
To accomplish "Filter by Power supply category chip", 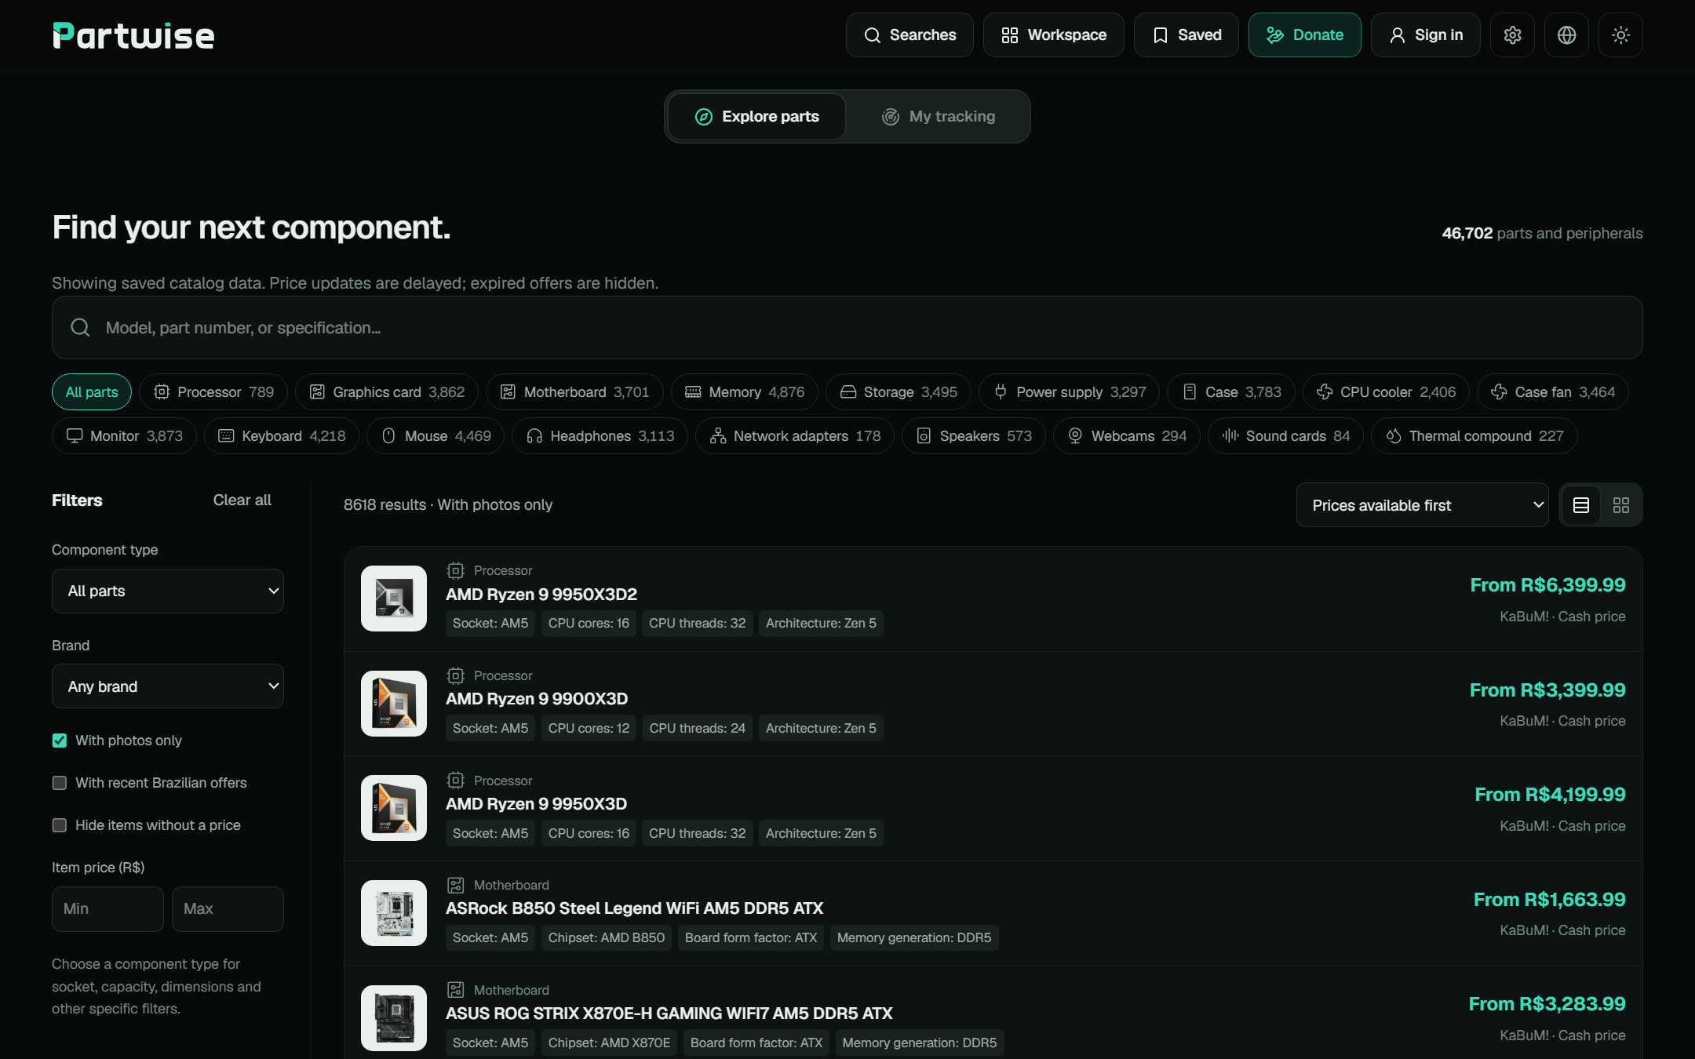I will click(1069, 391).
